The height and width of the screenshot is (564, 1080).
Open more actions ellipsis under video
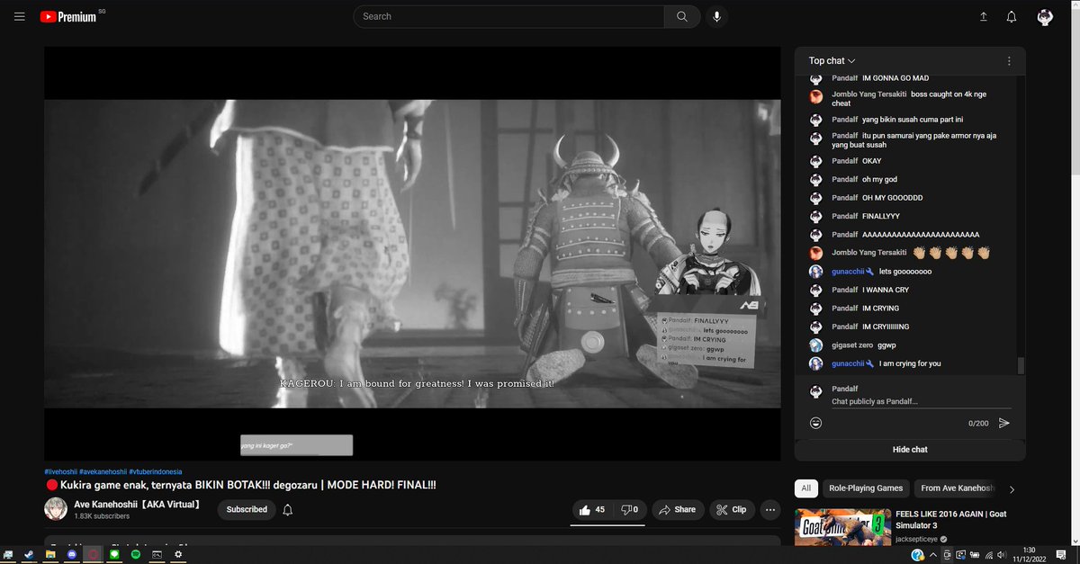[x=770, y=510]
